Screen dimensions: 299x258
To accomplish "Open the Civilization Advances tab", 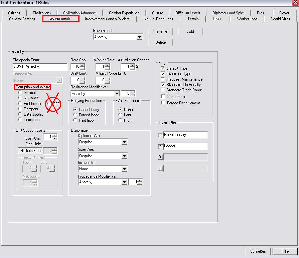I will (x=80, y=13).
